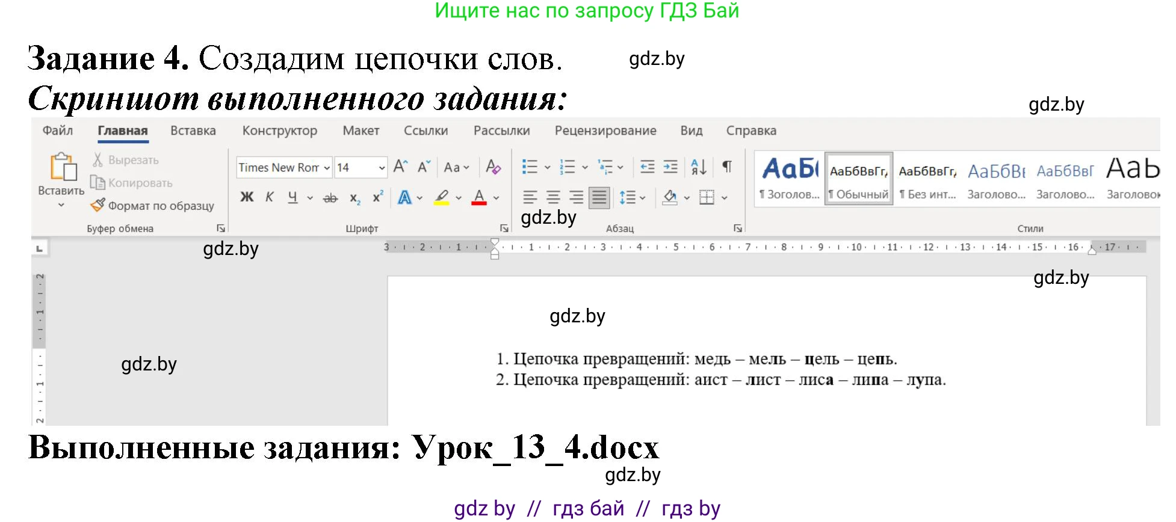Expand the highlight color dropdown arrow
This screenshot has height=522, width=1176.
(459, 198)
